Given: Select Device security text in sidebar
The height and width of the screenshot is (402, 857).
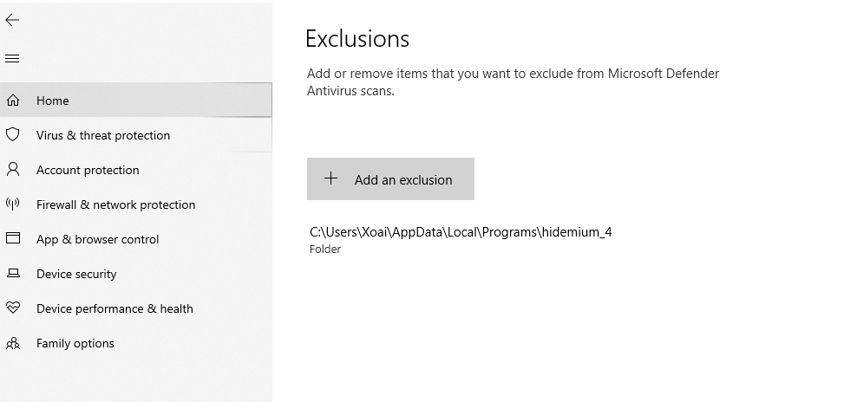Looking at the screenshot, I should [76, 274].
